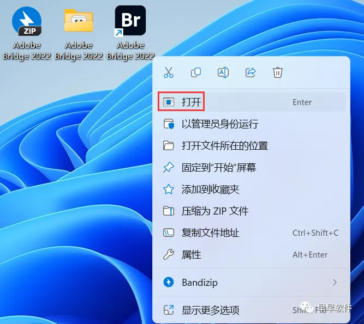Choose 打开文件所在的位置 menu entry
The height and width of the screenshot is (324, 364).
pos(252,146)
